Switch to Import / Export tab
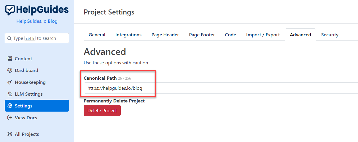Image resolution: width=358 pixels, height=142 pixels. point(263,35)
